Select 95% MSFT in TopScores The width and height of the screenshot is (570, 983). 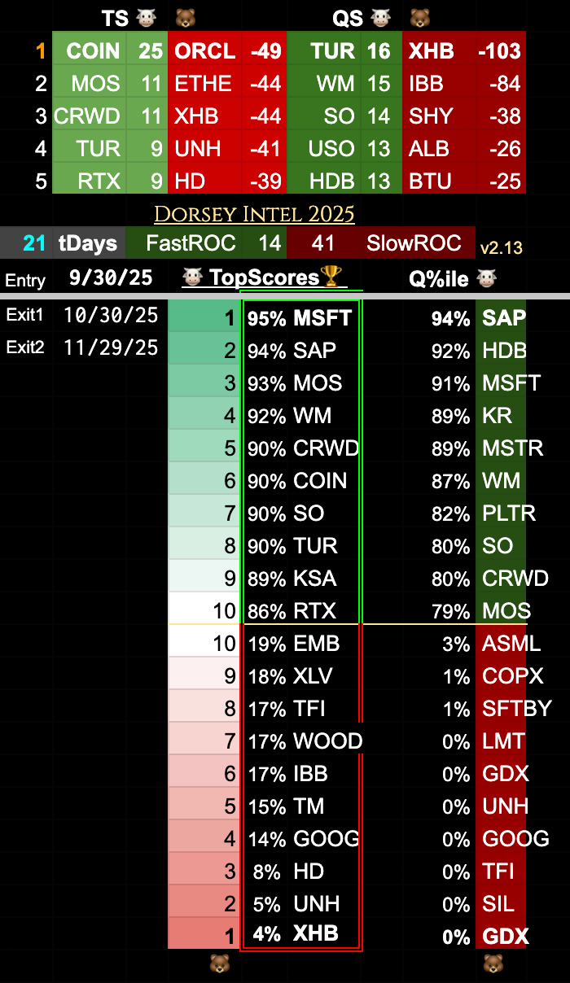tap(300, 318)
